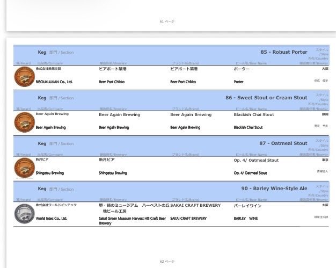Click Japanese company '株式会社ワールドインテック'

56,205
